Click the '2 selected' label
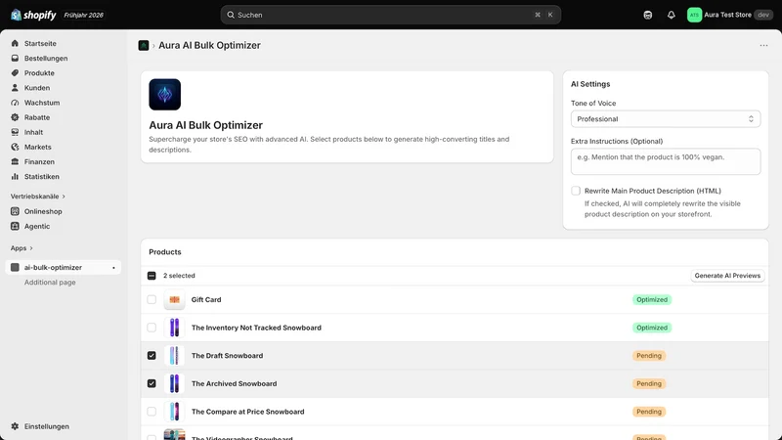The image size is (782, 440). click(x=179, y=276)
